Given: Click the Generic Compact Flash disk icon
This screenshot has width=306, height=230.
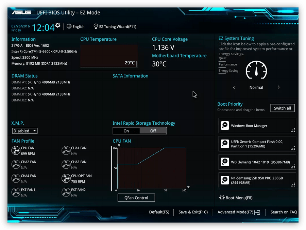Looking at the screenshot, I should 225,144.
